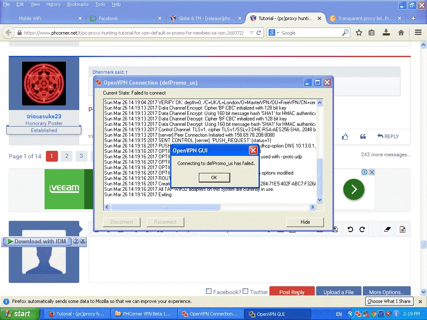Toggle source mode page icon in editor

[x=402, y=230]
